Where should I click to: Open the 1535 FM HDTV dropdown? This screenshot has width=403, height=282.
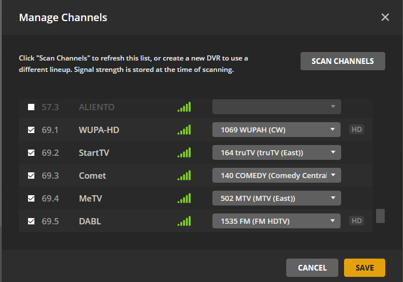click(x=276, y=221)
